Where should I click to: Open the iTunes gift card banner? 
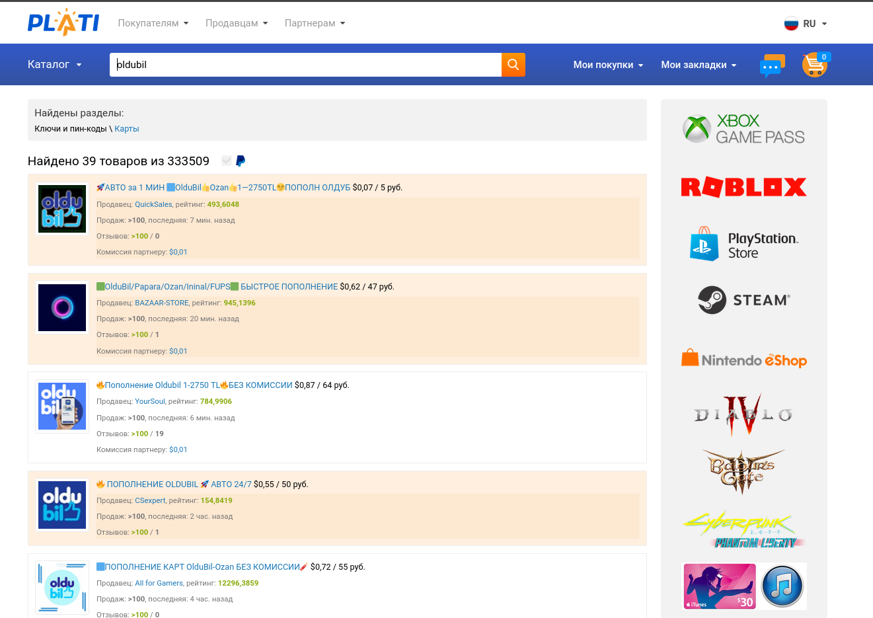(x=744, y=586)
